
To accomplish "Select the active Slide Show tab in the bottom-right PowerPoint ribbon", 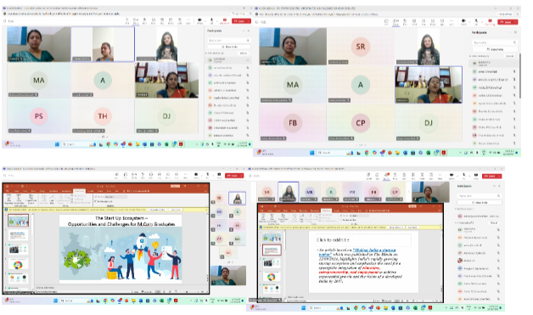I will pyautogui.click(x=326, y=211).
